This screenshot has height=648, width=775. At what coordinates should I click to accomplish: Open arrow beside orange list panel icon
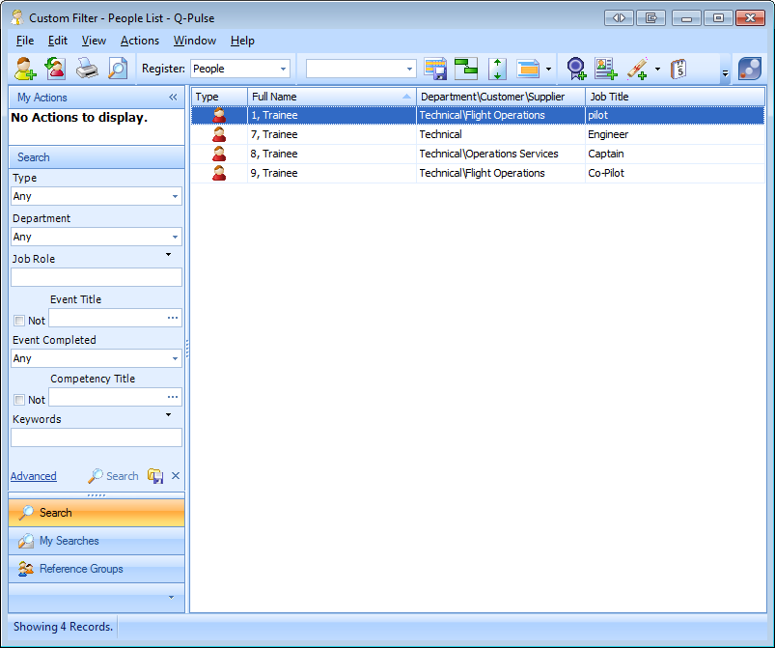click(x=548, y=69)
